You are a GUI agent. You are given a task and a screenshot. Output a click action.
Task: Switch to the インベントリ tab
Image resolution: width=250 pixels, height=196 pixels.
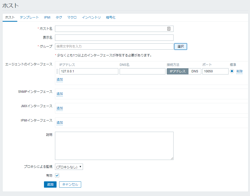[91, 18]
